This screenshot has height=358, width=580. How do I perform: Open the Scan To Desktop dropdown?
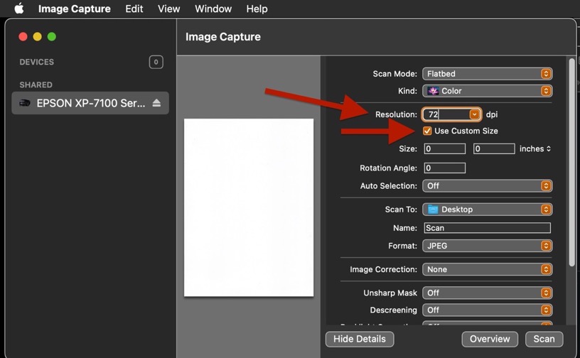coord(487,210)
